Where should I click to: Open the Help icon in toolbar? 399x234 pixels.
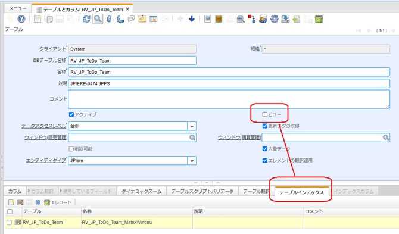coord(21,19)
